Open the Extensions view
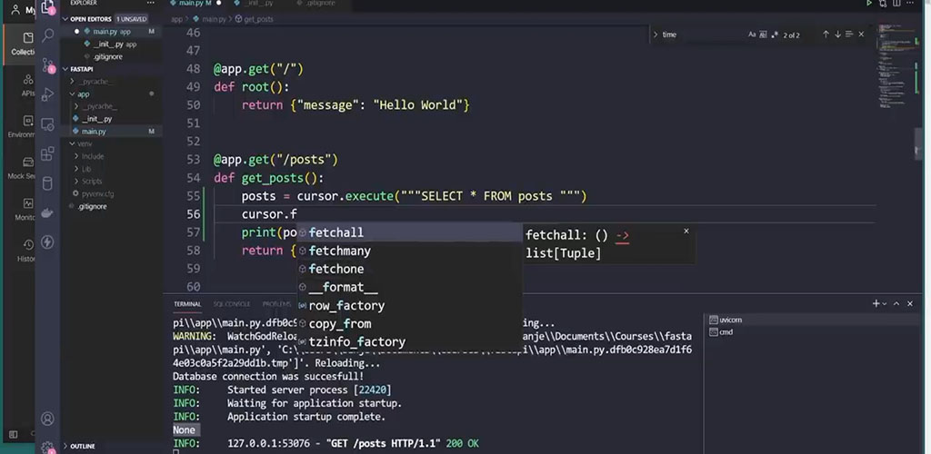The width and height of the screenshot is (931, 454). pyautogui.click(x=47, y=154)
